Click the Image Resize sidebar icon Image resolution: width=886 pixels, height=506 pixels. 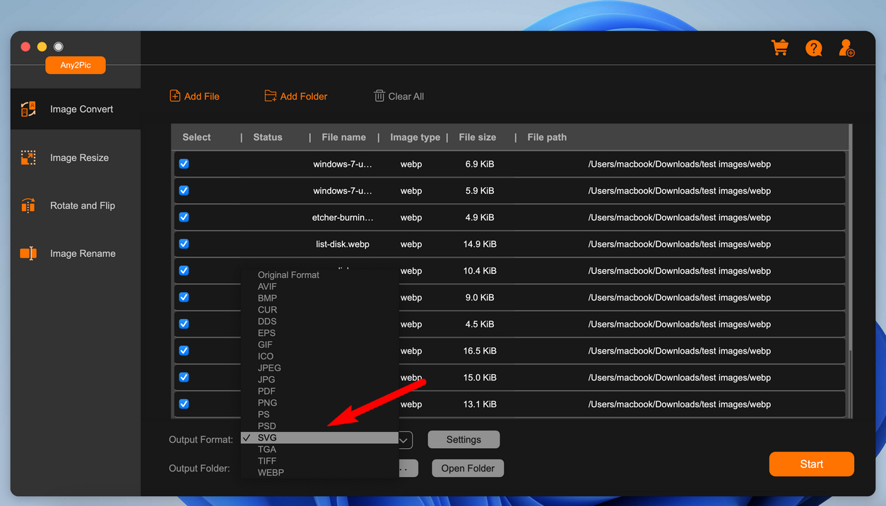(x=28, y=157)
